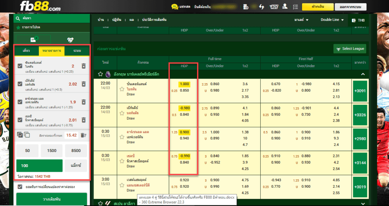
Task: Collapse the English Premier League section
Action: 363,74
